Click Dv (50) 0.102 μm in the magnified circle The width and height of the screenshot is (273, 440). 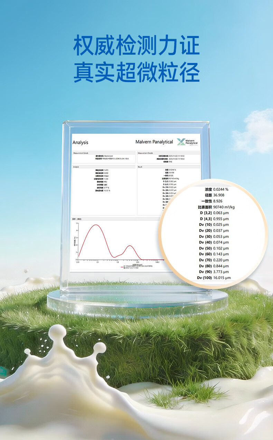[x=214, y=248]
